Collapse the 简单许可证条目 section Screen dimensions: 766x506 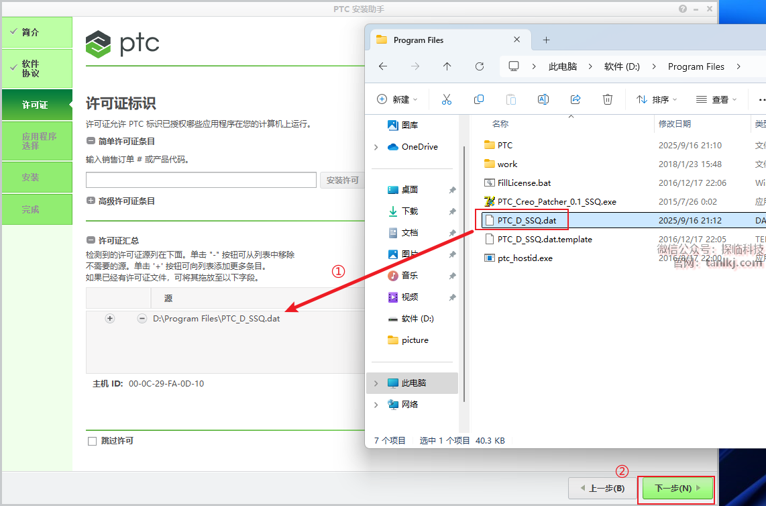91,141
